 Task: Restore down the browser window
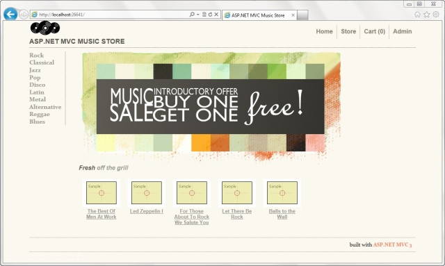419,4
